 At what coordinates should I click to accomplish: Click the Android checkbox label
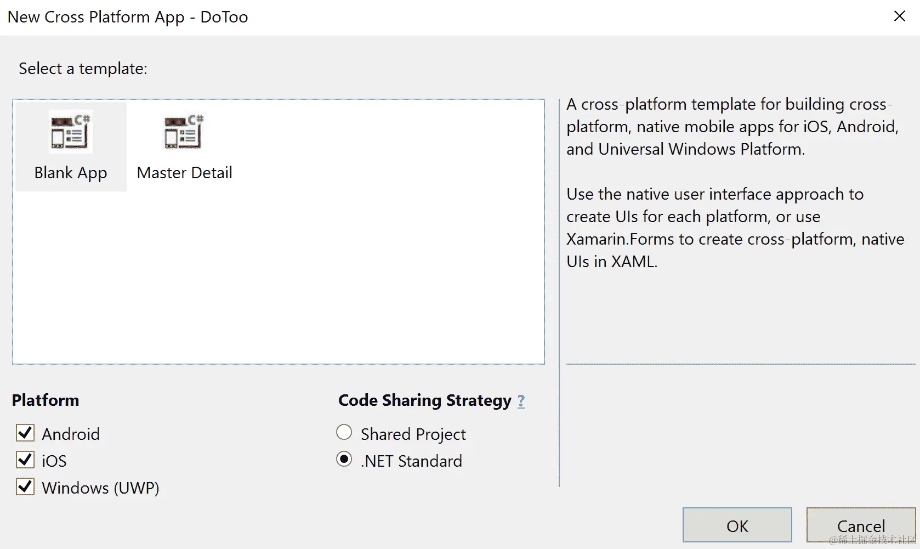pos(71,434)
